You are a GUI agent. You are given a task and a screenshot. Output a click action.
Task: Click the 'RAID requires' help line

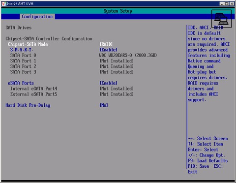203,83
